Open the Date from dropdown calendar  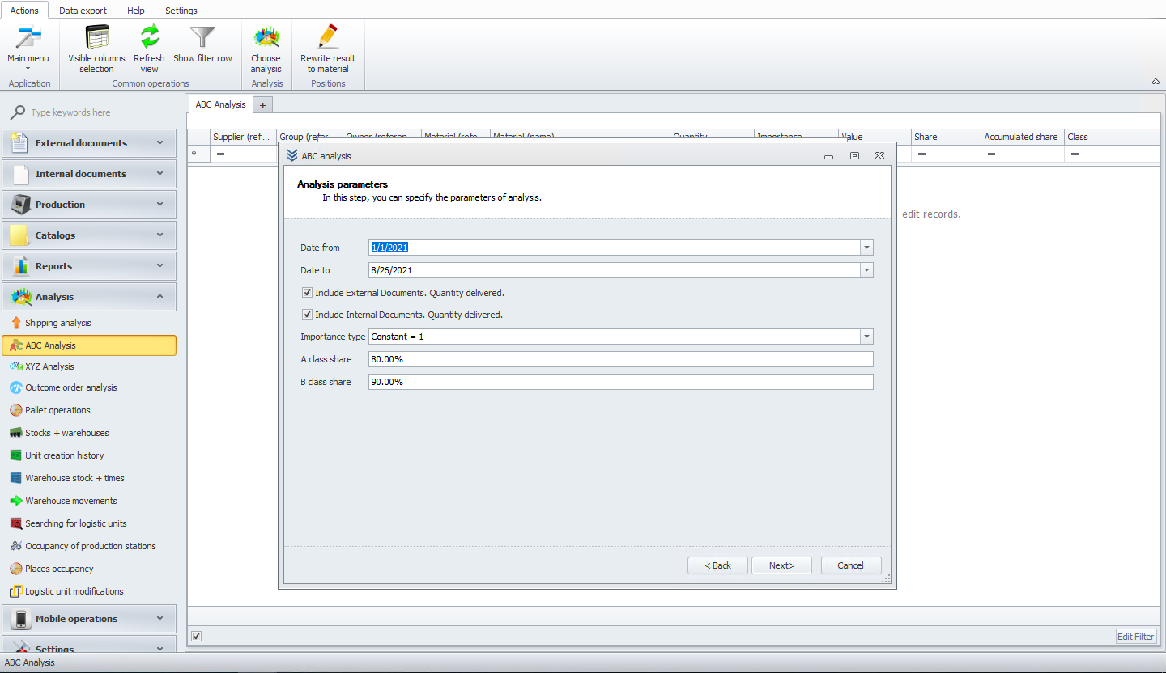coord(866,248)
